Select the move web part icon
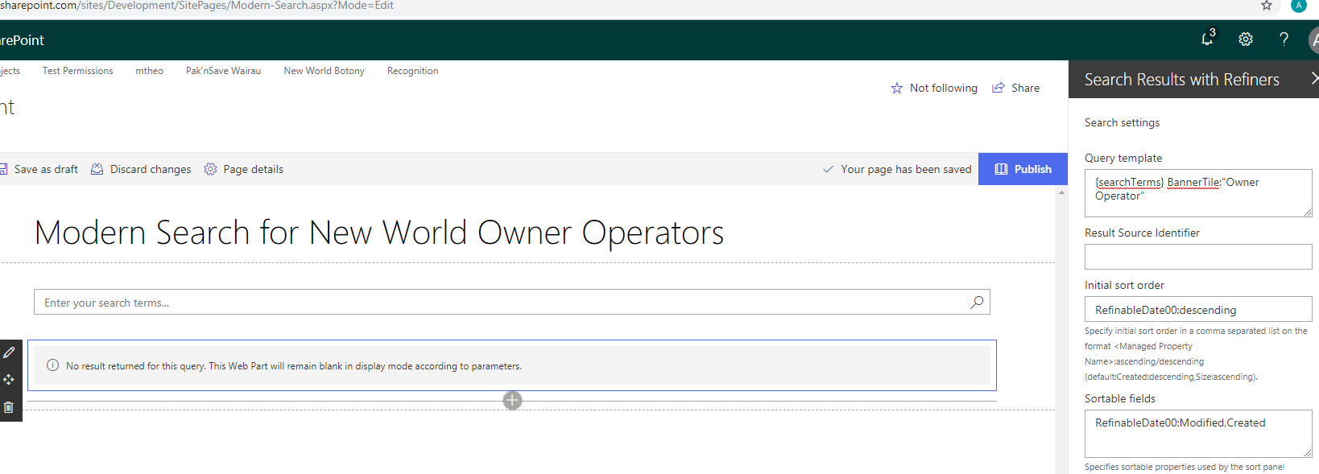1319x474 pixels. tap(9, 379)
